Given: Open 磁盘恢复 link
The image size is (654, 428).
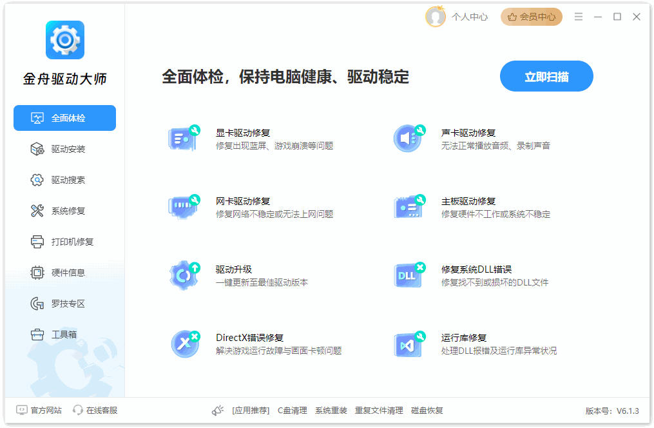Looking at the screenshot, I should (x=427, y=411).
